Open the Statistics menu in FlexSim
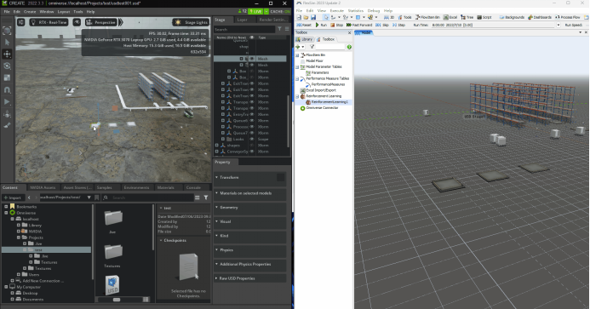 click(x=356, y=11)
